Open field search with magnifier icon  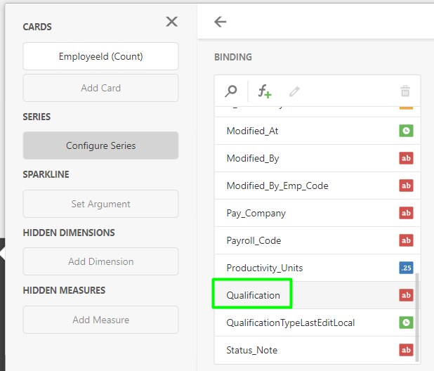click(231, 91)
